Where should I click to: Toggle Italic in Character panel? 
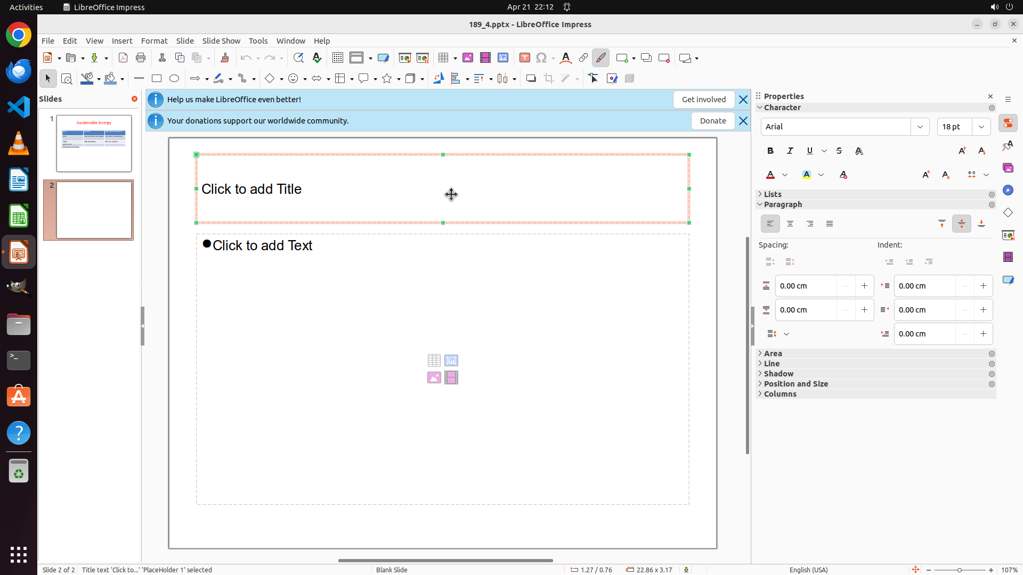coord(790,151)
